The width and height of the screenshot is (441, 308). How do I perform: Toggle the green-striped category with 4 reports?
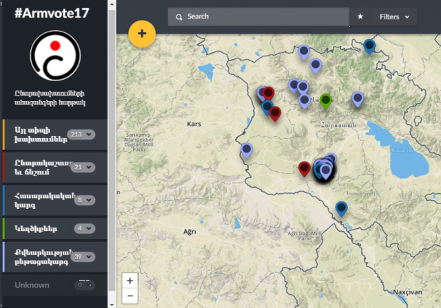(x=55, y=228)
